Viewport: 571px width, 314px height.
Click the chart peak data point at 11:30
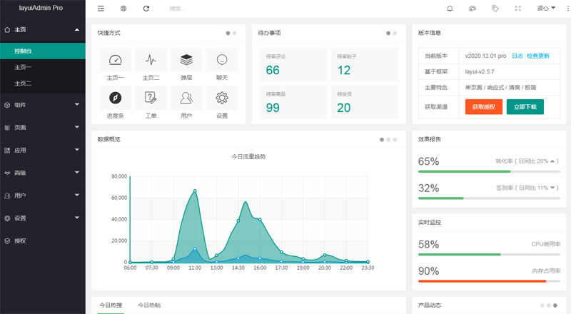[x=195, y=191]
